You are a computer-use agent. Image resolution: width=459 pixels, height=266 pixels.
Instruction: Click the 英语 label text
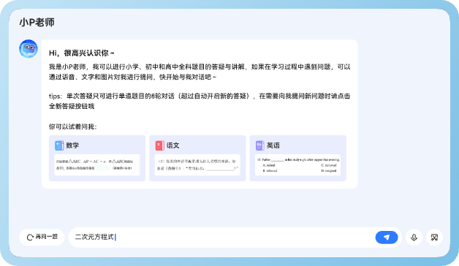click(x=273, y=145)
